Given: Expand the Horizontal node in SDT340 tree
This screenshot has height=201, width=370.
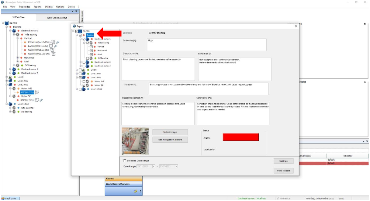Looking at the screenshot, I should 17,58.
